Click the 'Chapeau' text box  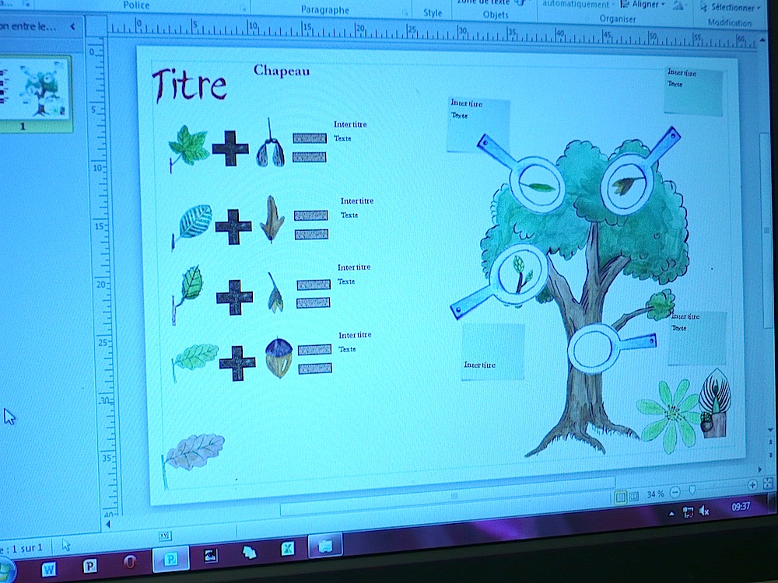[x=282, y=71]
